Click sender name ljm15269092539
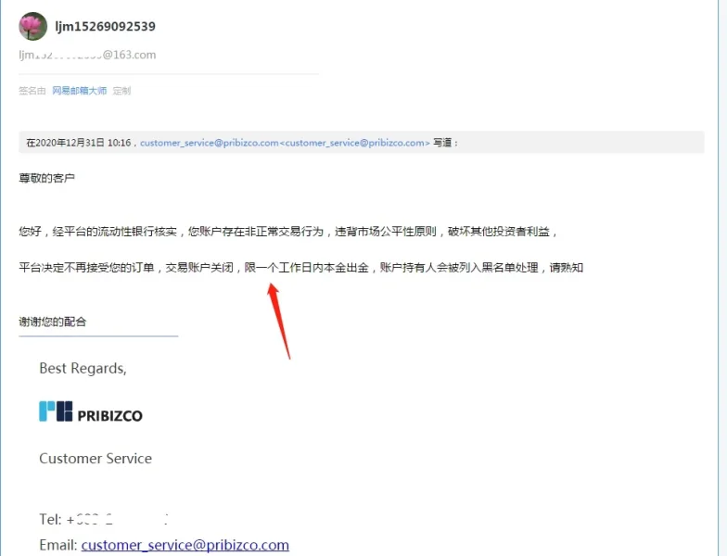 point(106,26)
